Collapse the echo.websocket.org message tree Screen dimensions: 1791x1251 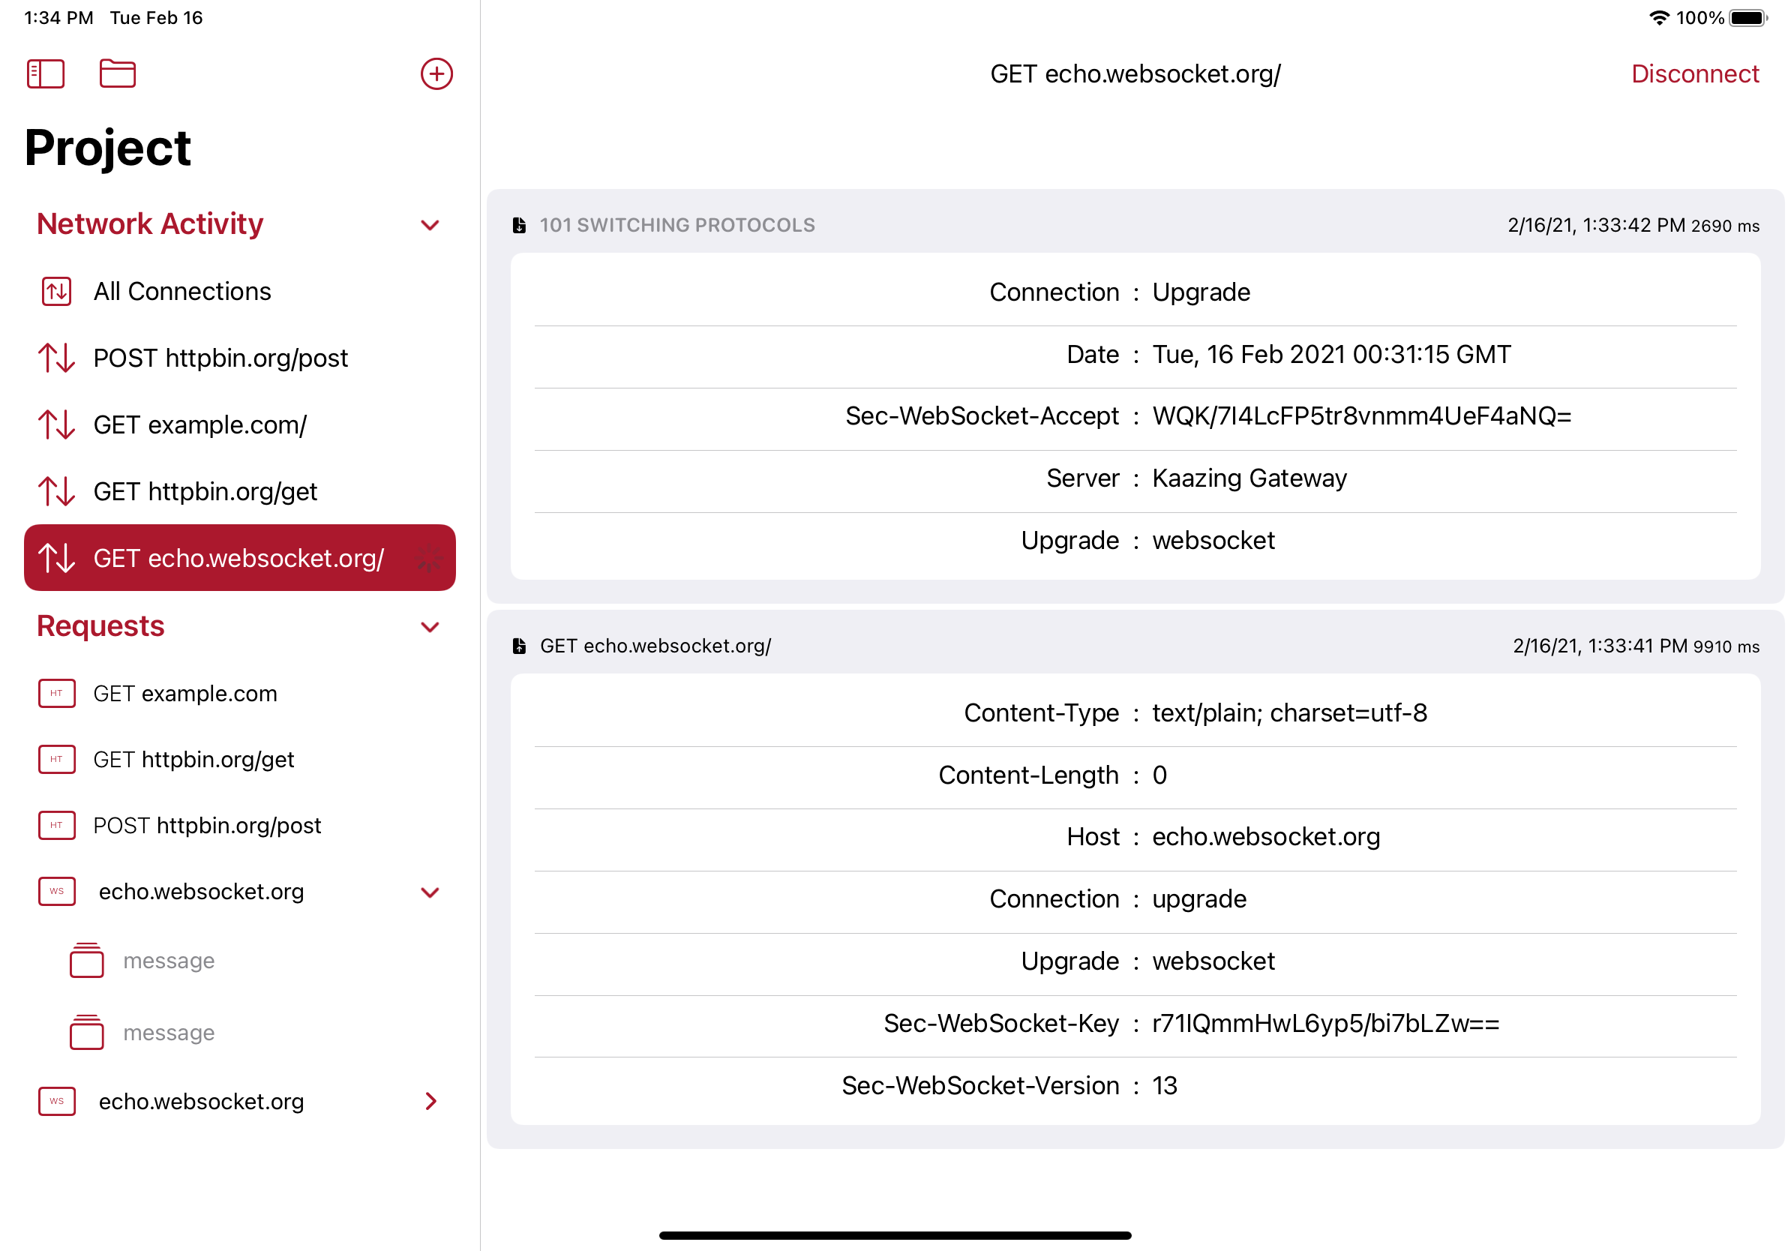pyautogui.click(x=430, y=892)
